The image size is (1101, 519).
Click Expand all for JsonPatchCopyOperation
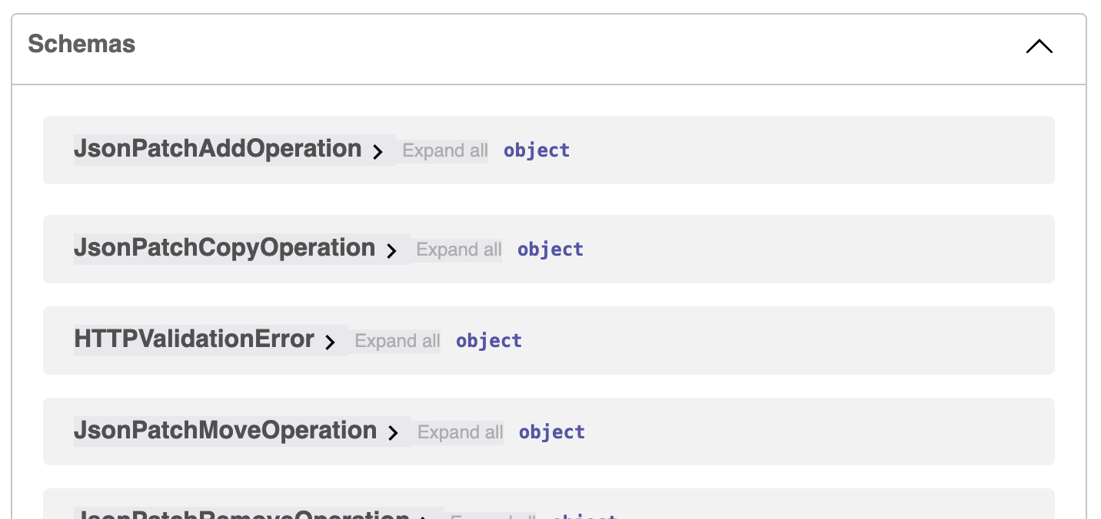click(459, 250)
